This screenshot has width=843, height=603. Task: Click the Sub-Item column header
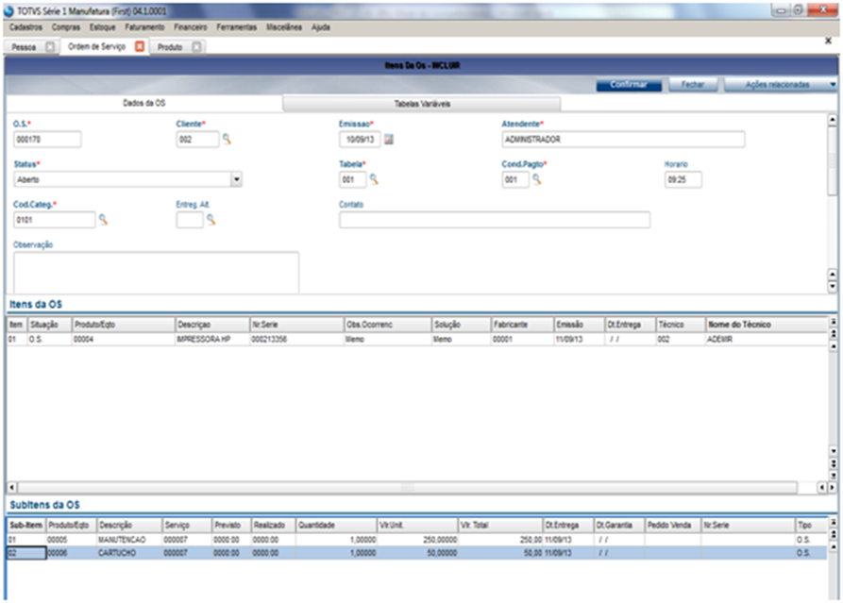(26, 525)
